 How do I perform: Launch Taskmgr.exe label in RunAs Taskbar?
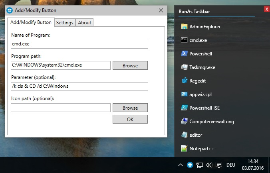click(x=202, y=67)
